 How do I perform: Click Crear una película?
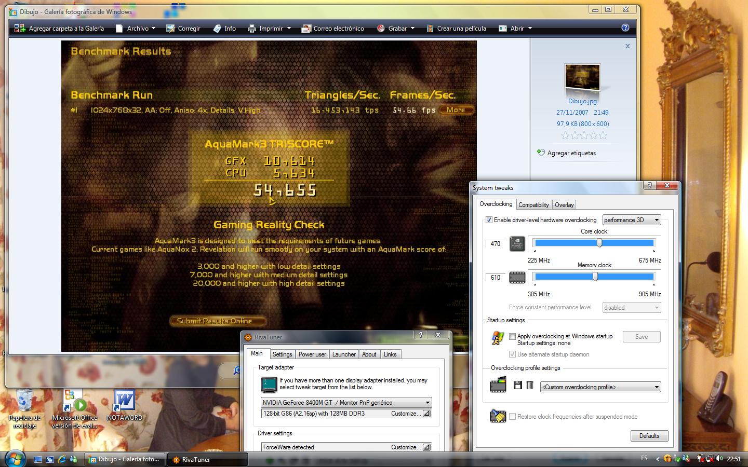click(456, 29)
